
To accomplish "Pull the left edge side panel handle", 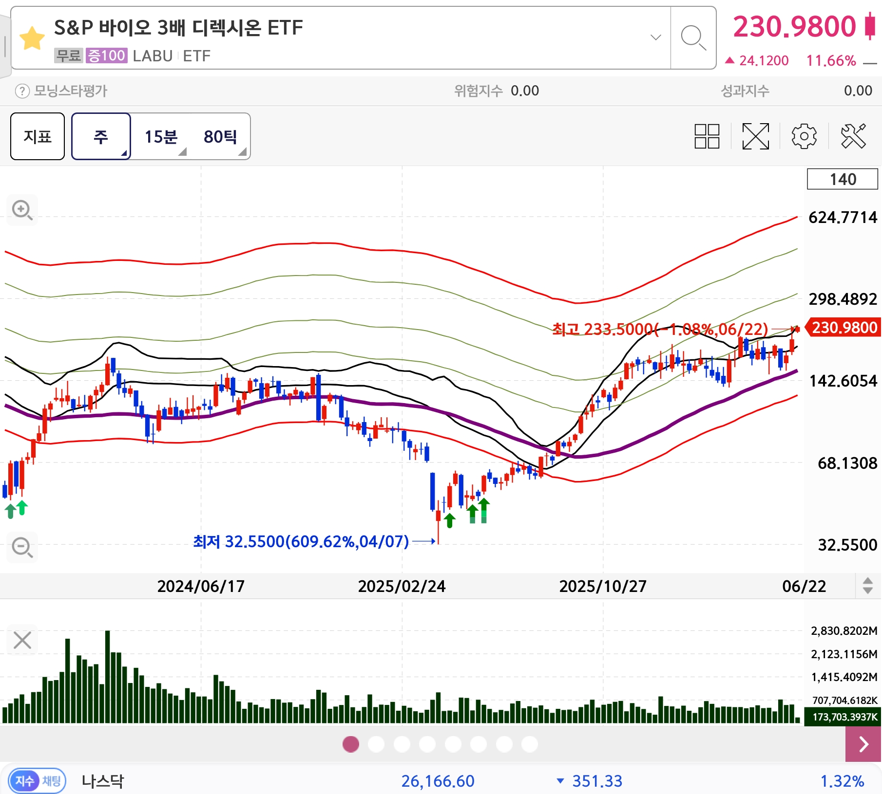I will 5,46.
